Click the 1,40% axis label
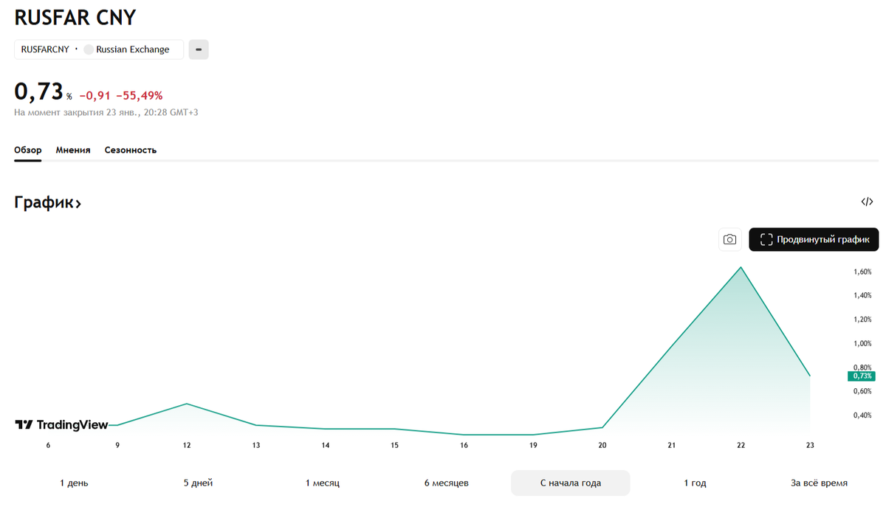Viewport: 886px width, 507px height. [x=862, y=295]
